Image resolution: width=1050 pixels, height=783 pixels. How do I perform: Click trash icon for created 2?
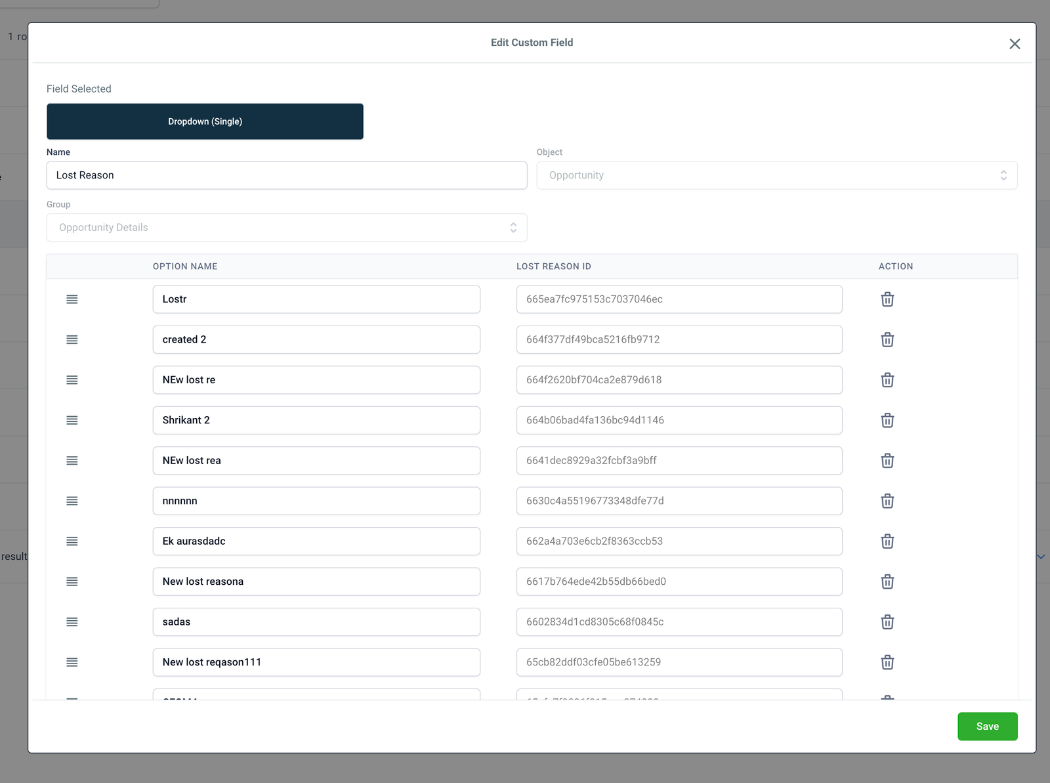(887, 340)
